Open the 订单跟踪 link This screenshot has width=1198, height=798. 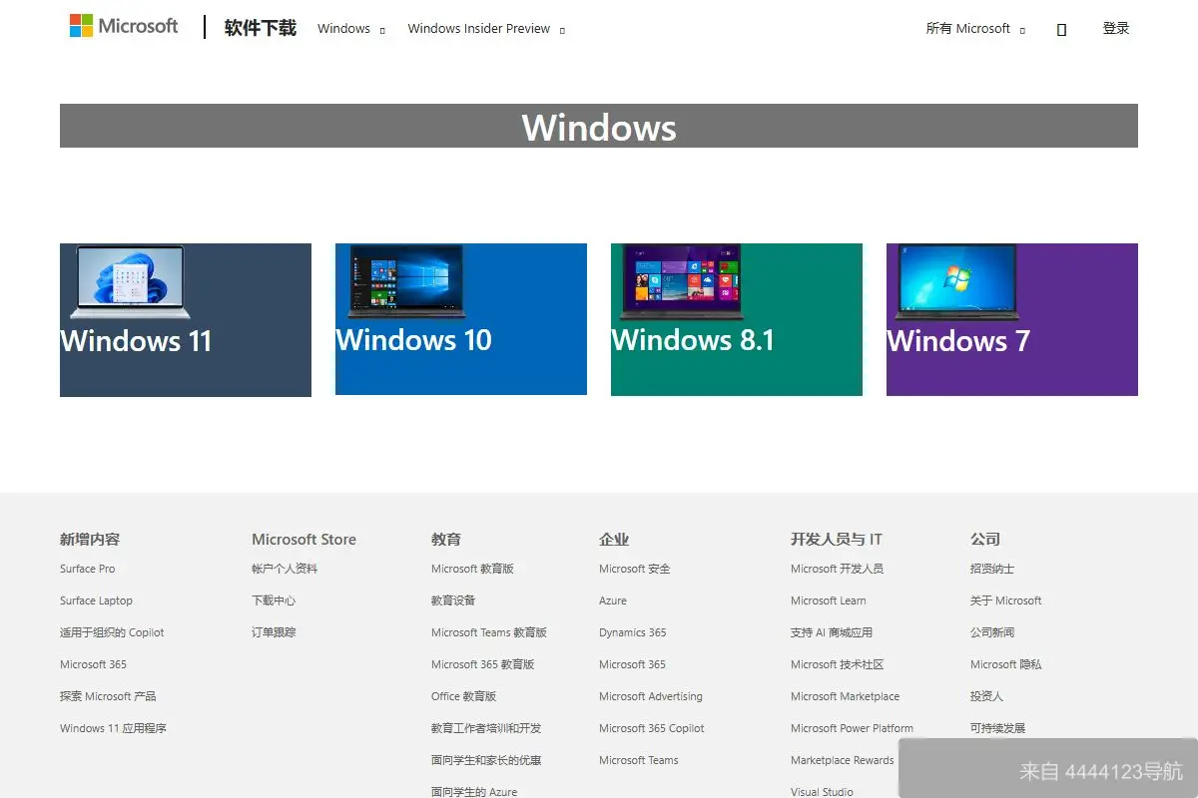coord(272,631)
